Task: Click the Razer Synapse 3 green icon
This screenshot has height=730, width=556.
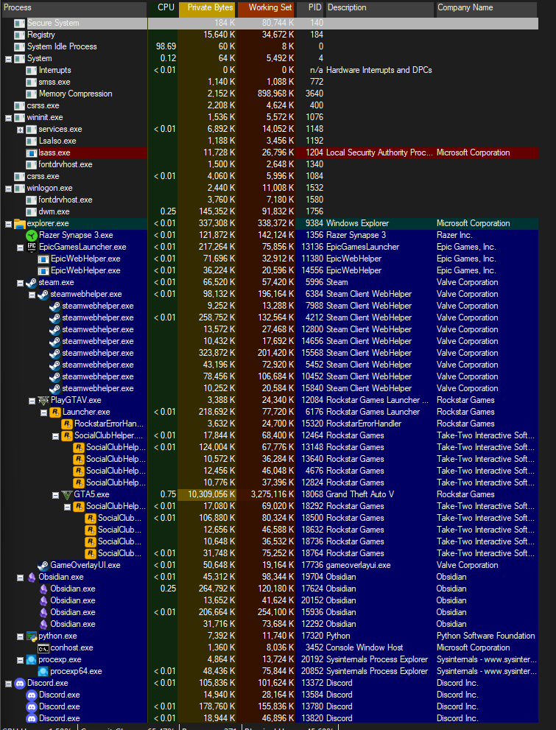Action: (31, 236)
